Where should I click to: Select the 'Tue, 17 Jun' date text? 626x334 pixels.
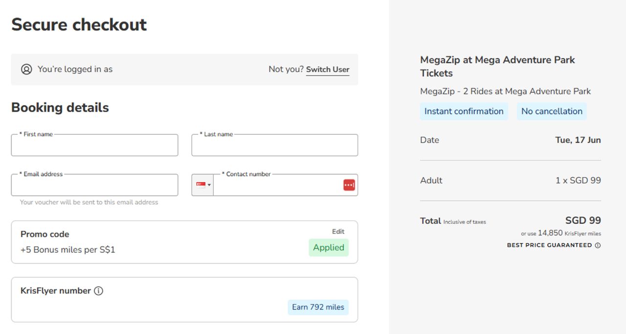[578, 140]
